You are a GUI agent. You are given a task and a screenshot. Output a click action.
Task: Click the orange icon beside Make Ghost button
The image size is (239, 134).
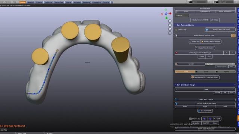click(x=233, y=36)
